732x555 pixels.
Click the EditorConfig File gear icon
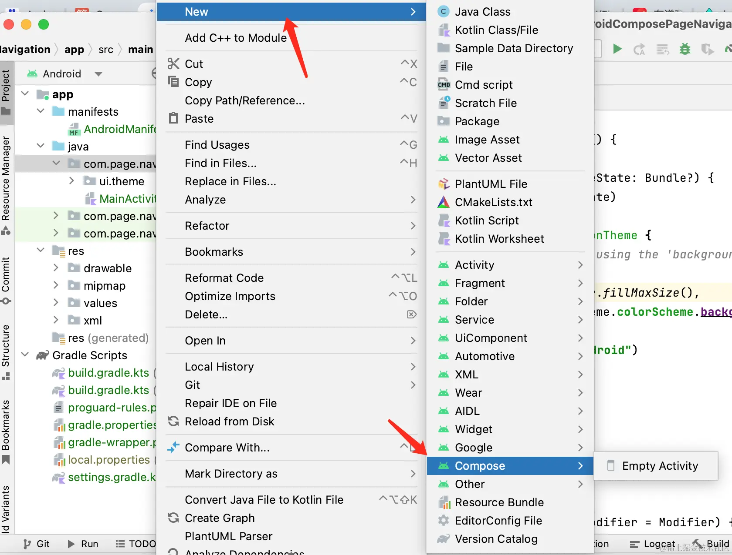[x=444, y=521]
